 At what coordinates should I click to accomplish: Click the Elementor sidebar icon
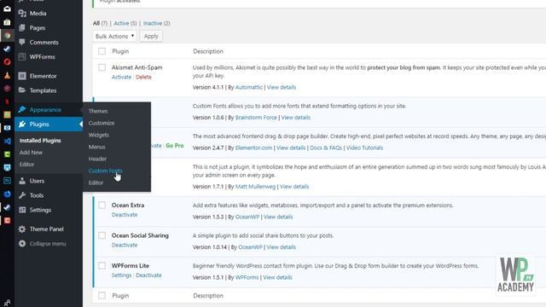pyautogui.click(x=22, y=76)
